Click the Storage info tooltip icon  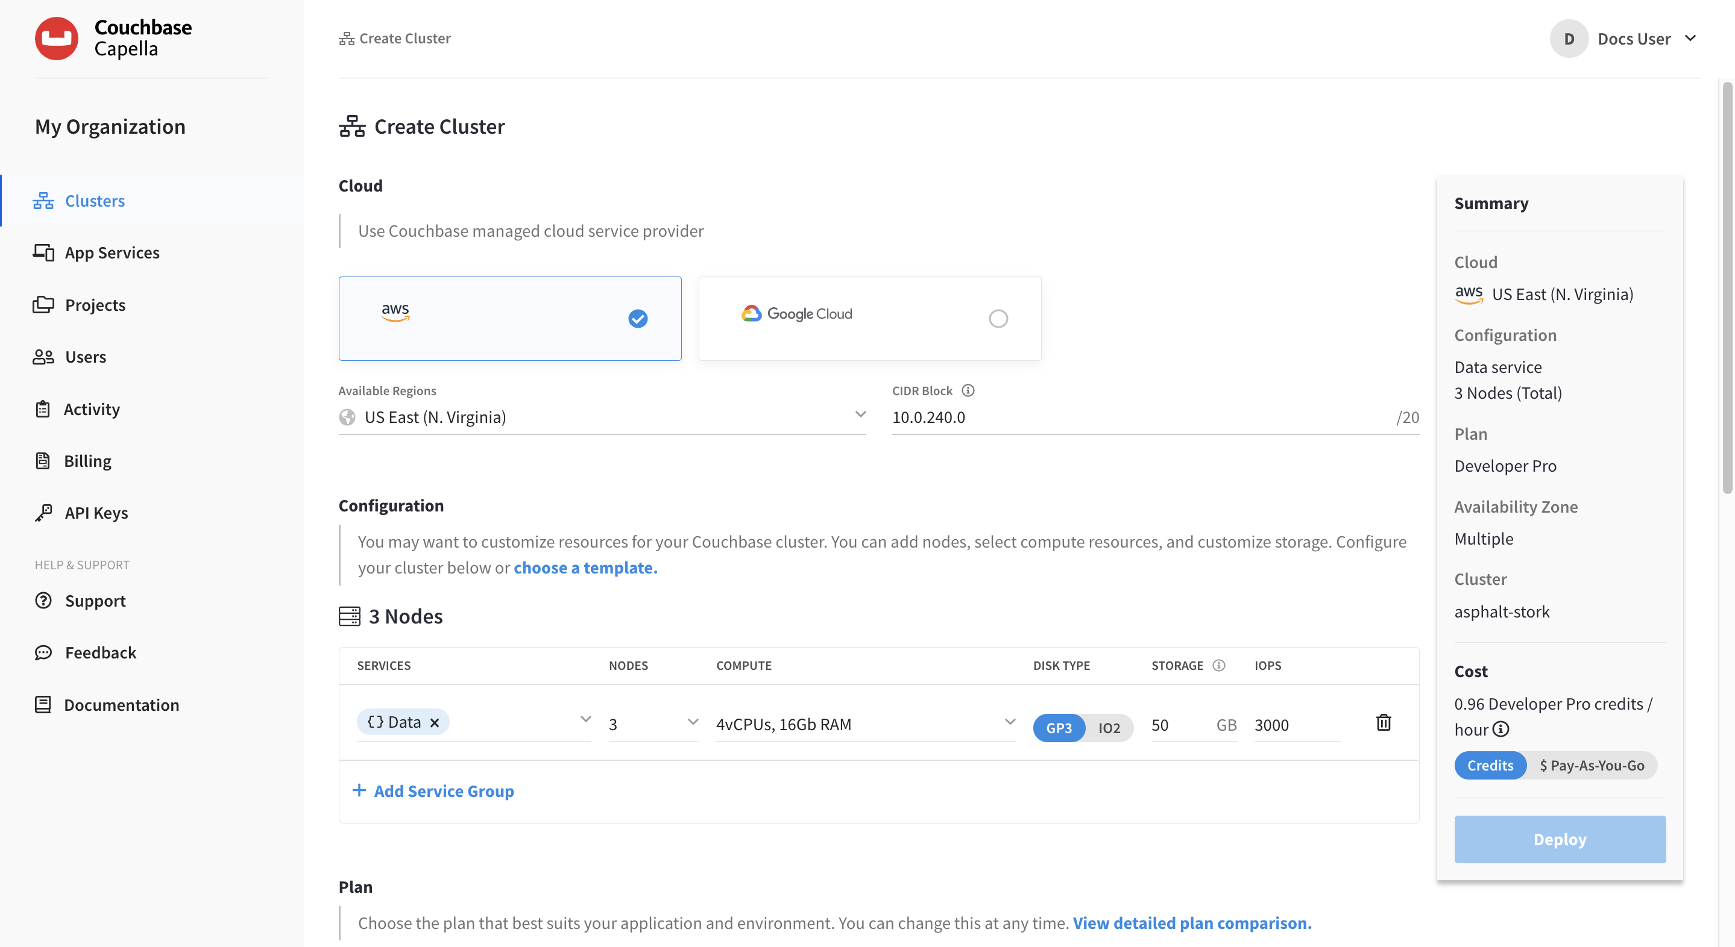[1220, 665]
